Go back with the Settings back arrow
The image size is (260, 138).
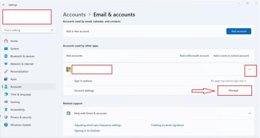point(4,5)
